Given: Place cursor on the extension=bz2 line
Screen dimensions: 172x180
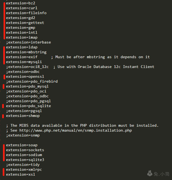Looking at the screenshot, I should pyautogui.click(x=20, y=3).
